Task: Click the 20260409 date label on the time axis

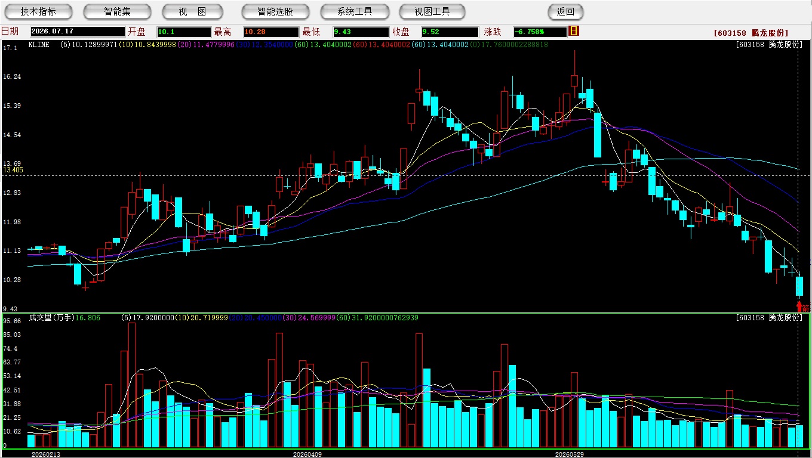Action: pyautogui.click(x=307, y=454)
